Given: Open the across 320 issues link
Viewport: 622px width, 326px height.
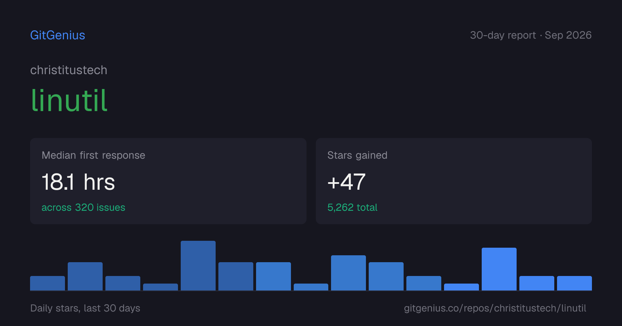Looking at the screenshot, I should 83,207.
